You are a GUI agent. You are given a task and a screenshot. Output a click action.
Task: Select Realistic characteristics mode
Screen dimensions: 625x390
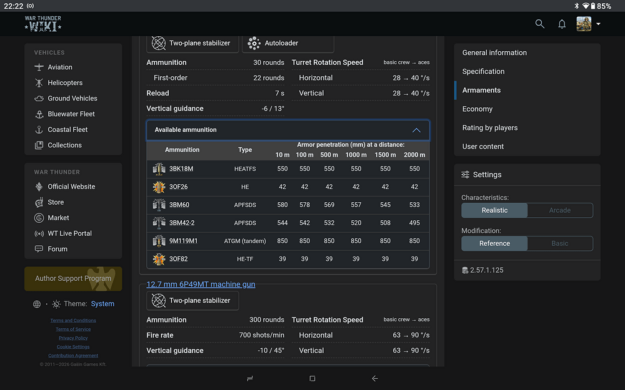[x=494, y=210]
